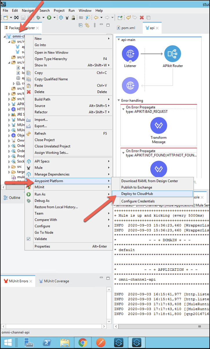Open Server Manager from the taskbar
This screenshot has height=349, width=210.
[29, 343]
